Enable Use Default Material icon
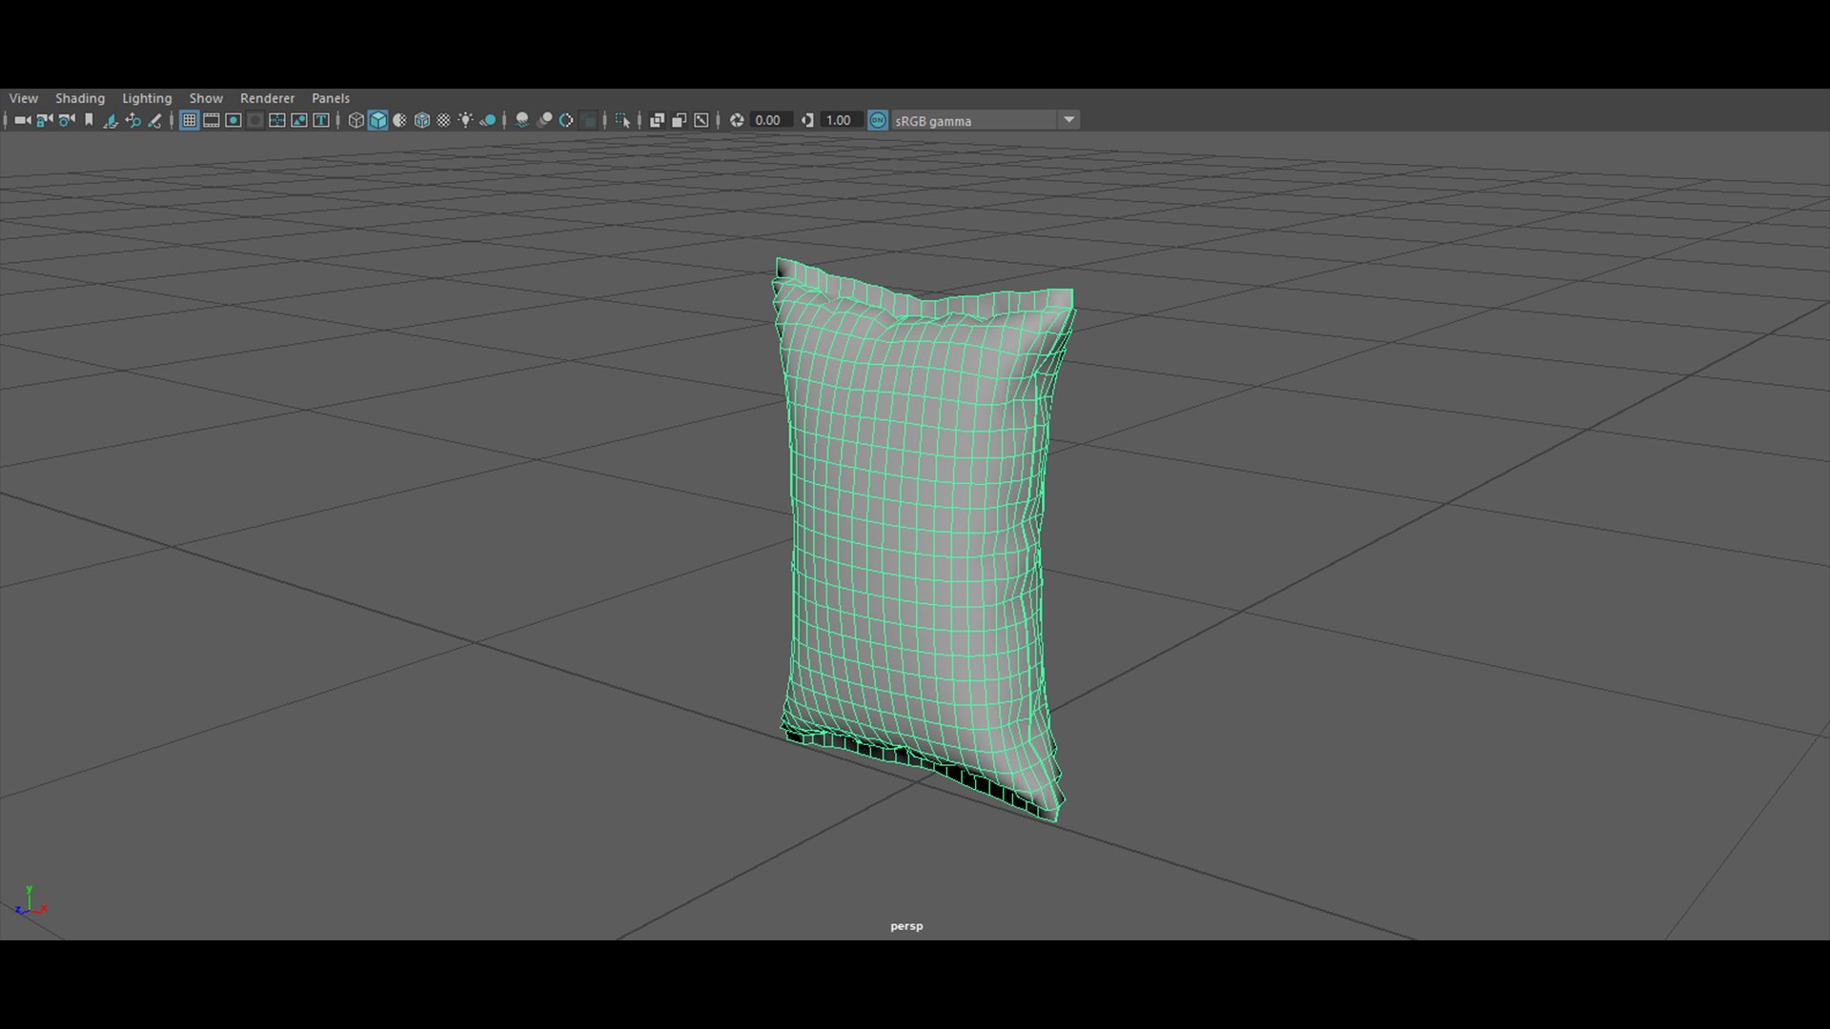This screenshot has width=1830, height=1029. (x=399, y=120)
